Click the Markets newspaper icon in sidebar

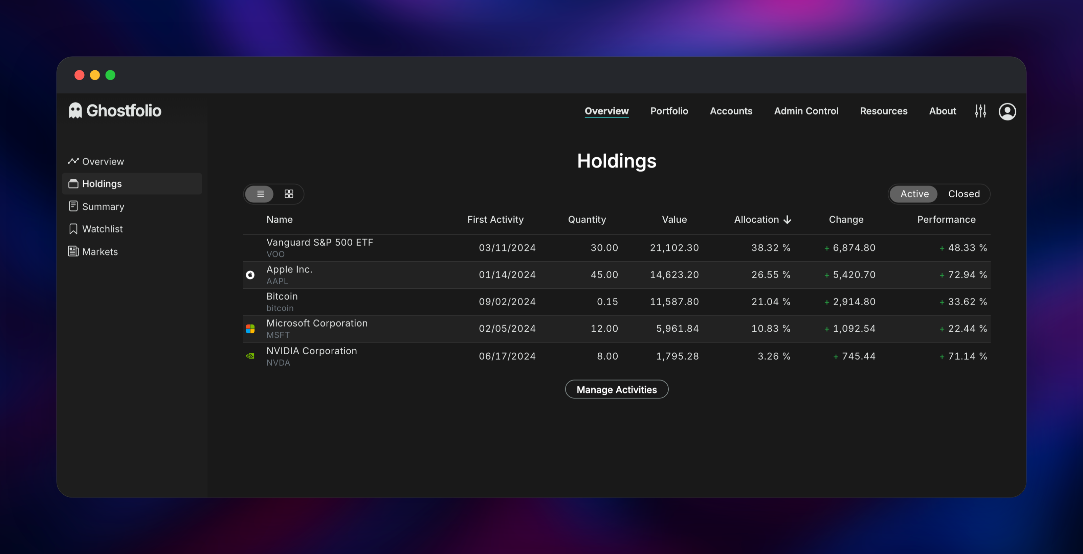73,251
